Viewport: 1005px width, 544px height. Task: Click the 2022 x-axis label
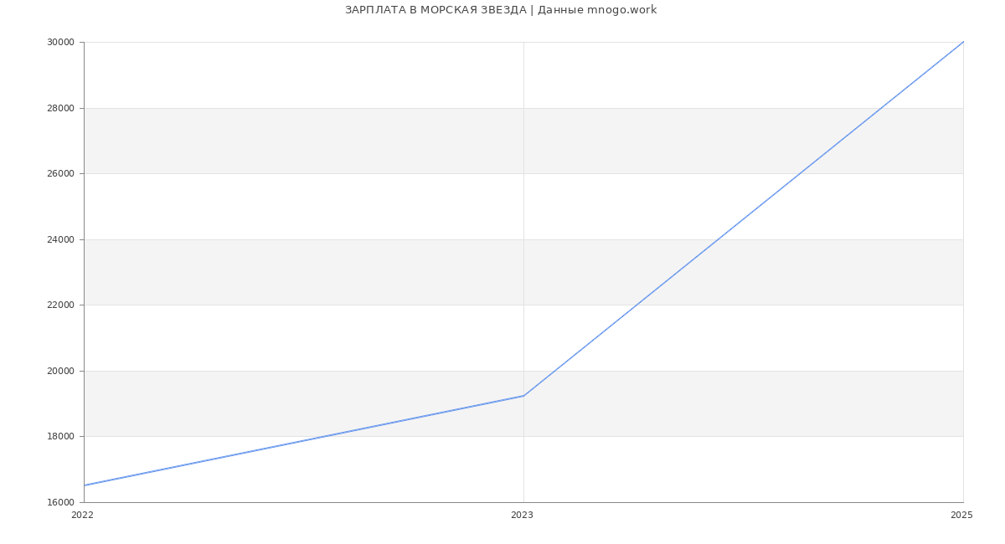tap(82, 516)
